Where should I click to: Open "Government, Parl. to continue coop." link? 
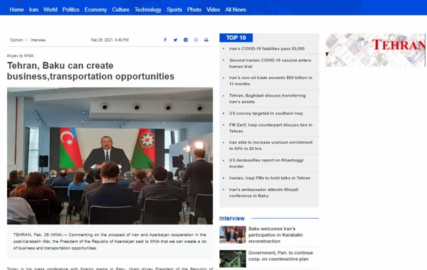point(280,256)
